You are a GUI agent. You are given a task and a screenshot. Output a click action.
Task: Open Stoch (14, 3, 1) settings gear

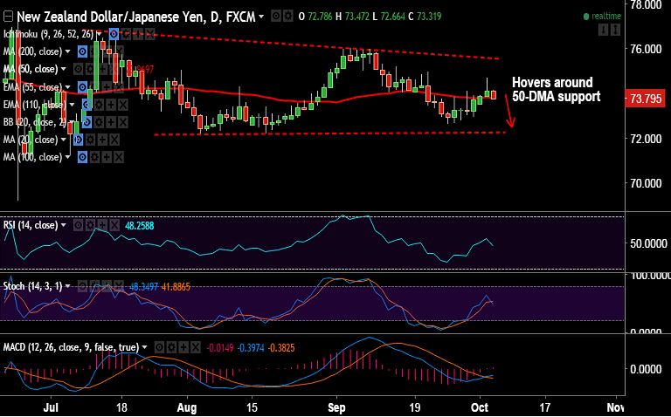(x=95, y=286)
